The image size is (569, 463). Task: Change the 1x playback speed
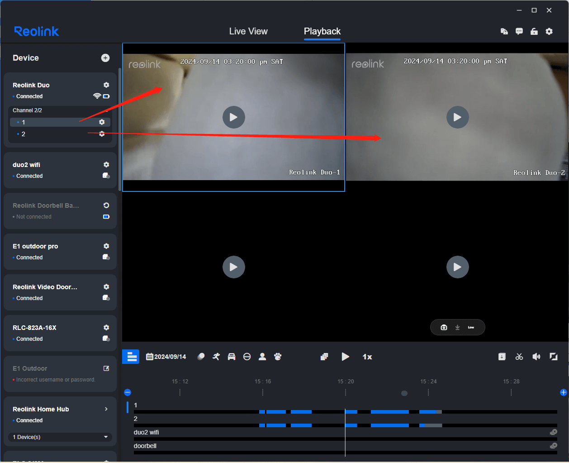367,357
